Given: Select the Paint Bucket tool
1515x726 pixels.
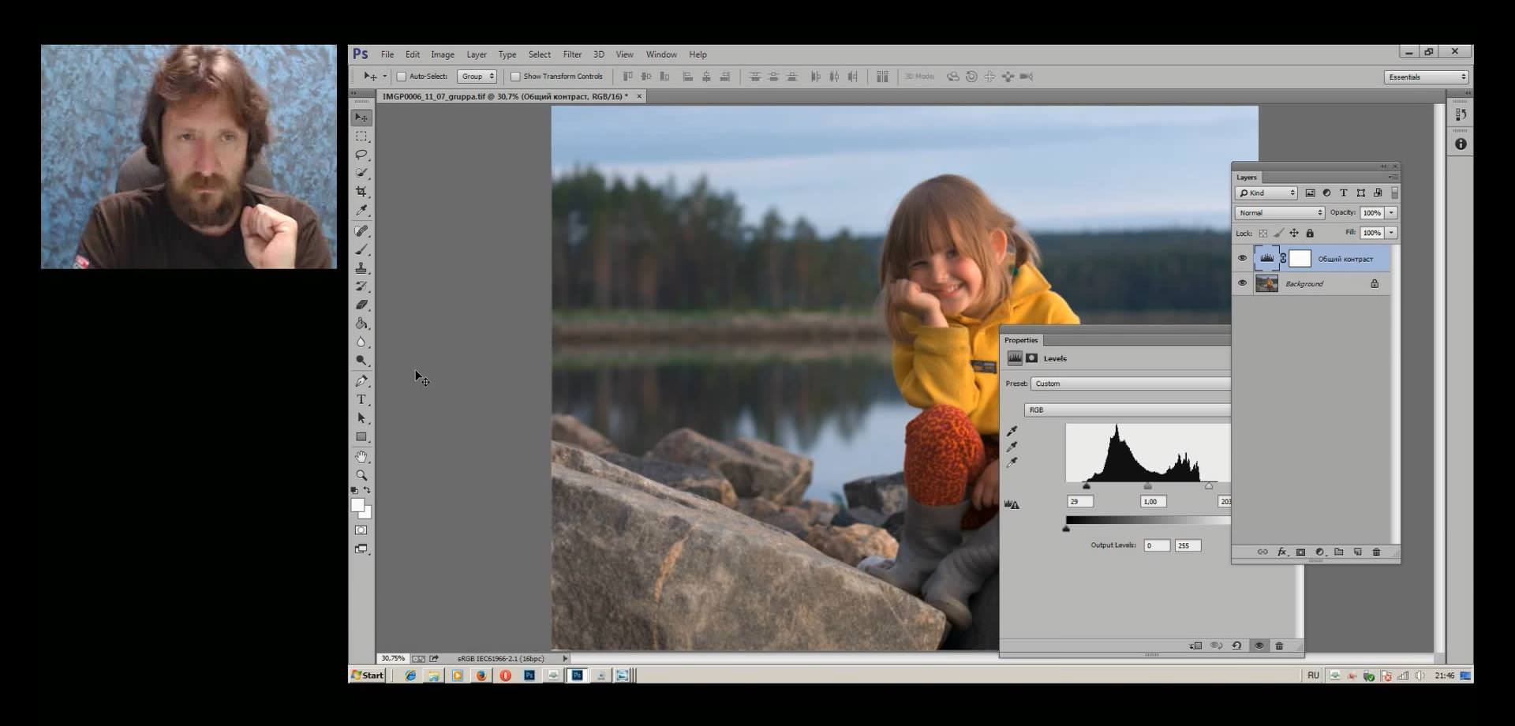Looking at the screenshot, I should point(361,324).
